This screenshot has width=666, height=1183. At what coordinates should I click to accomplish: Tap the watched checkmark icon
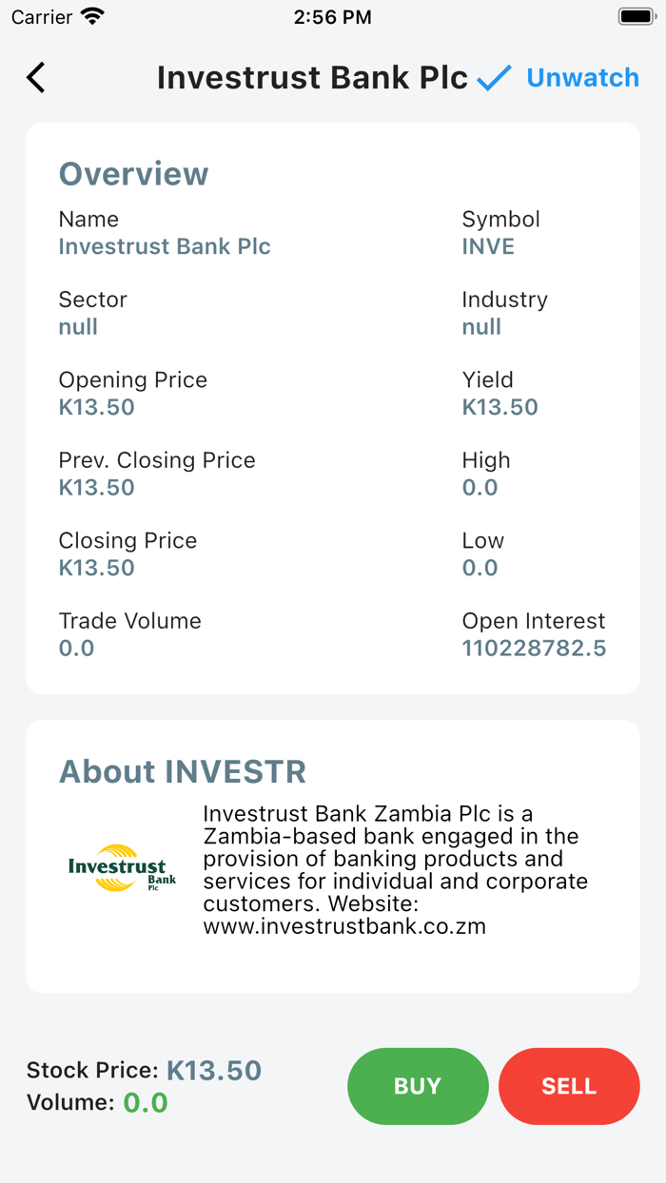[x=494, y=78]
